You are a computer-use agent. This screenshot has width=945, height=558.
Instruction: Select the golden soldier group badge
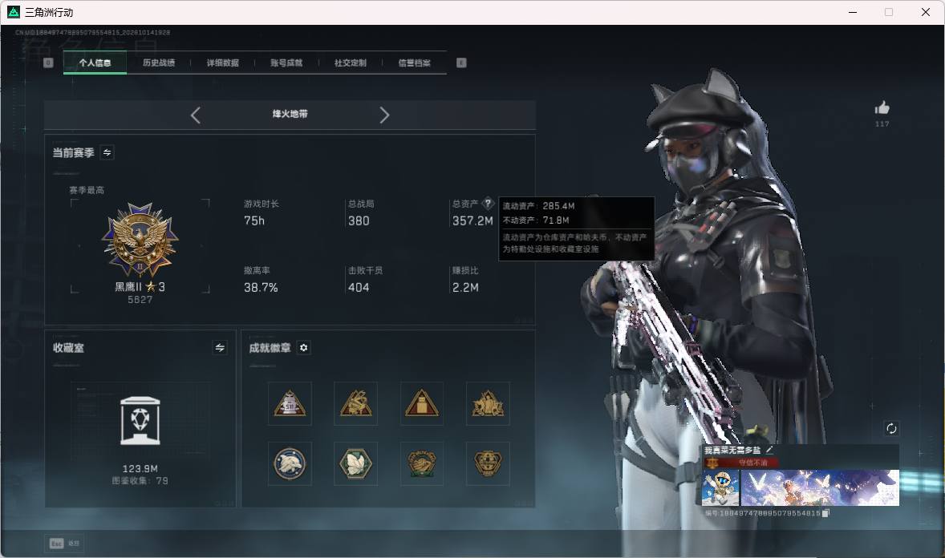pyautogui.click(x=488, y=403)
